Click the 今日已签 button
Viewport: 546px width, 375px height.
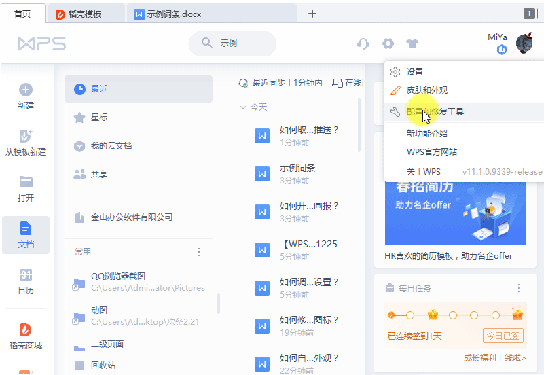(503, 336)
